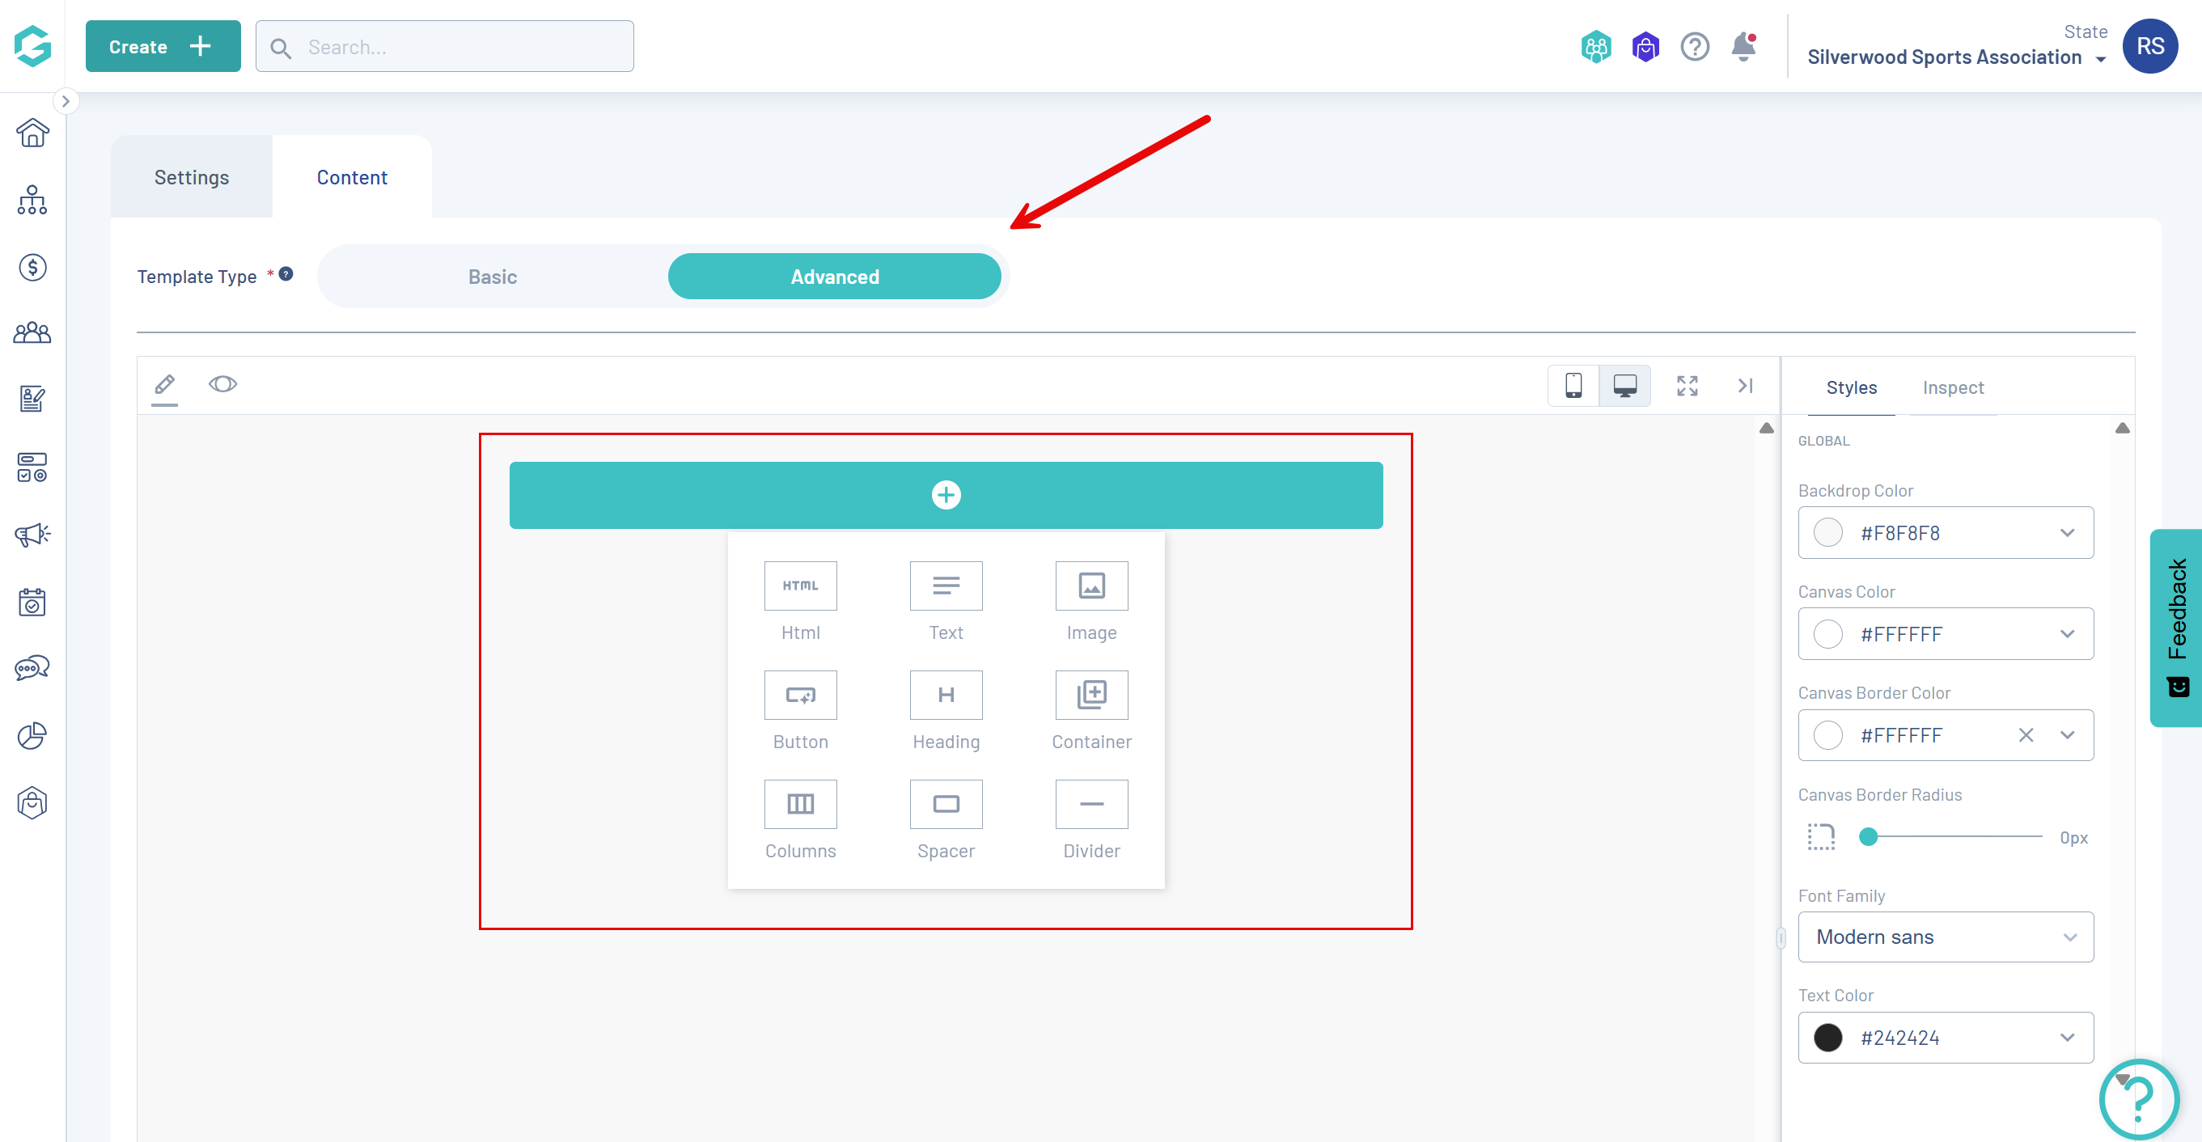The width and height of the screenshot is (2202, 1142).
Task: Expand the Backdrop Color dropdown
Action: 2066,532
